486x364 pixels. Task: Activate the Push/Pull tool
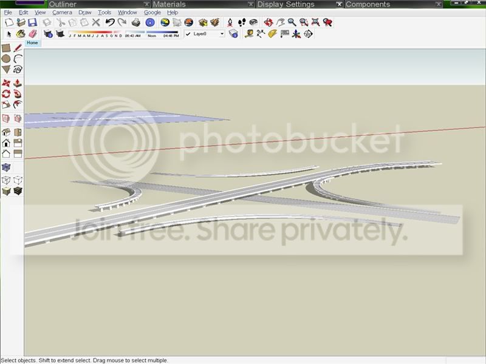point(18,83)
